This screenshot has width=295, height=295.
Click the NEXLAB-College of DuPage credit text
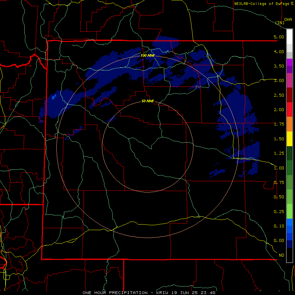[x=264, y=4]
